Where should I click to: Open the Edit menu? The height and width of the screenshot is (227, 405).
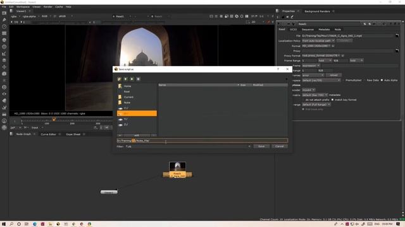(x=11, y=7)
